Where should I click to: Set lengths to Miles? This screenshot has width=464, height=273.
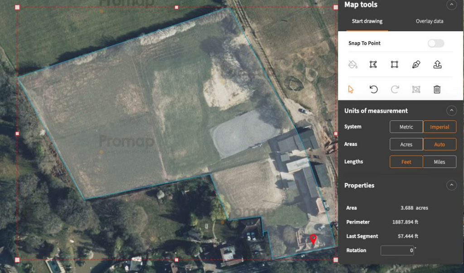tap(440, 162)
